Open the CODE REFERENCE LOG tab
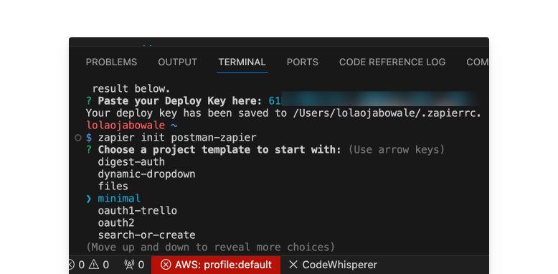The width and height of the screenshot is (558, 274). click(392, 62)
